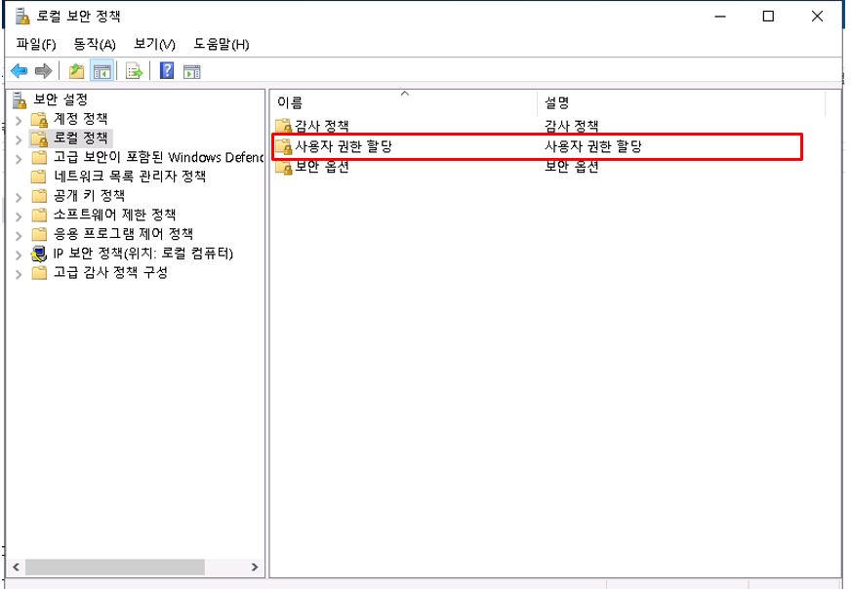Click the IP 보안 정책 computer icon
Screen dimensions: 851x589
pyautogui.click(x=39, y=254)
